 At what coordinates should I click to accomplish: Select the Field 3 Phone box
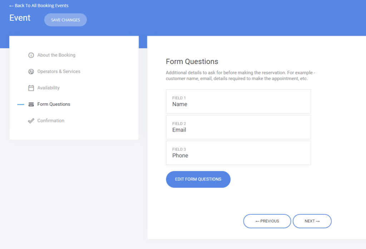click(x=238, y=153)
